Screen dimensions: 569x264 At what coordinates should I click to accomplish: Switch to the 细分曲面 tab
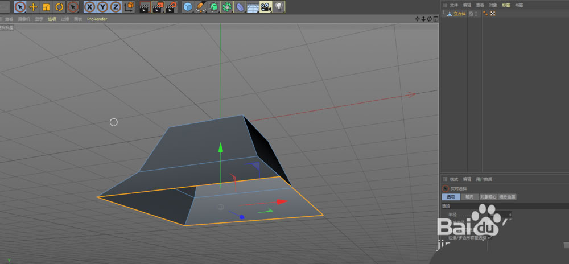tap(508, 197)
